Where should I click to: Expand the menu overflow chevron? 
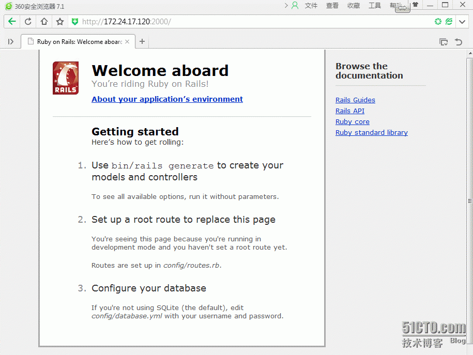[286, 6]
